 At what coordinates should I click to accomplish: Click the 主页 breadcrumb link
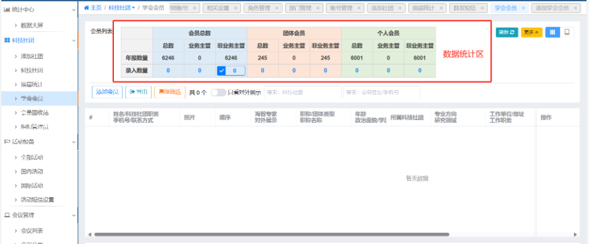tap(92, 7)
